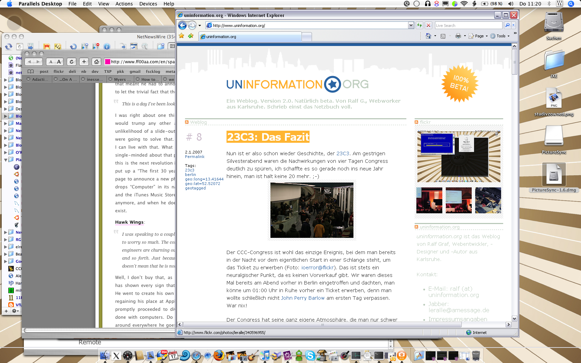Click the IE Print icon
Screen dimensions: 581x363
(458, 36)
